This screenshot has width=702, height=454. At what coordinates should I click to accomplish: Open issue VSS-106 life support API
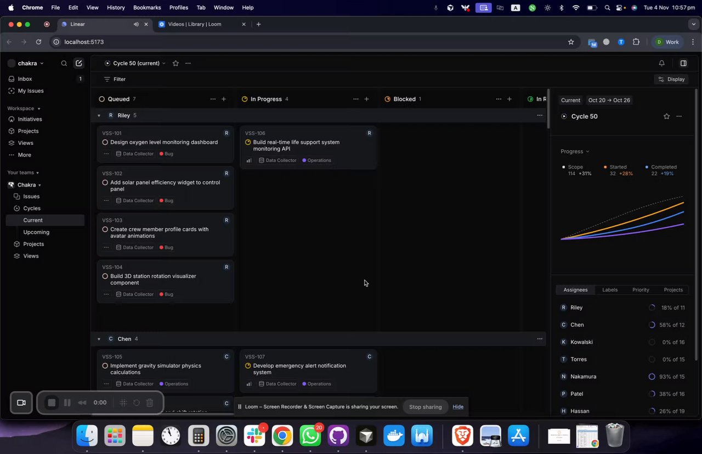coord(308,148)
